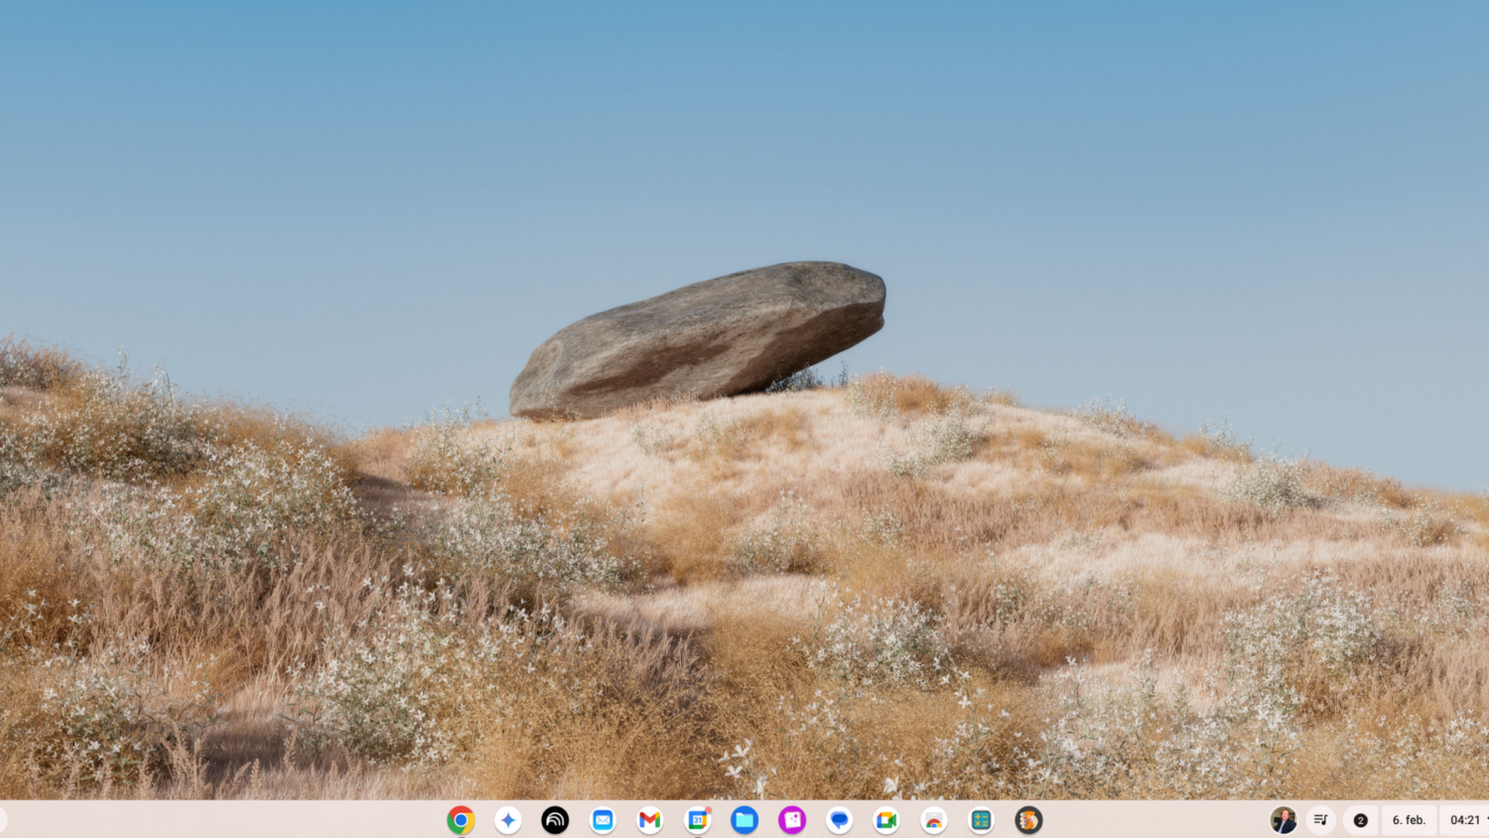This screenshot has width=1489, height=838.
Task: Show the 2 pending notifications
Action: click(1361, 820)
